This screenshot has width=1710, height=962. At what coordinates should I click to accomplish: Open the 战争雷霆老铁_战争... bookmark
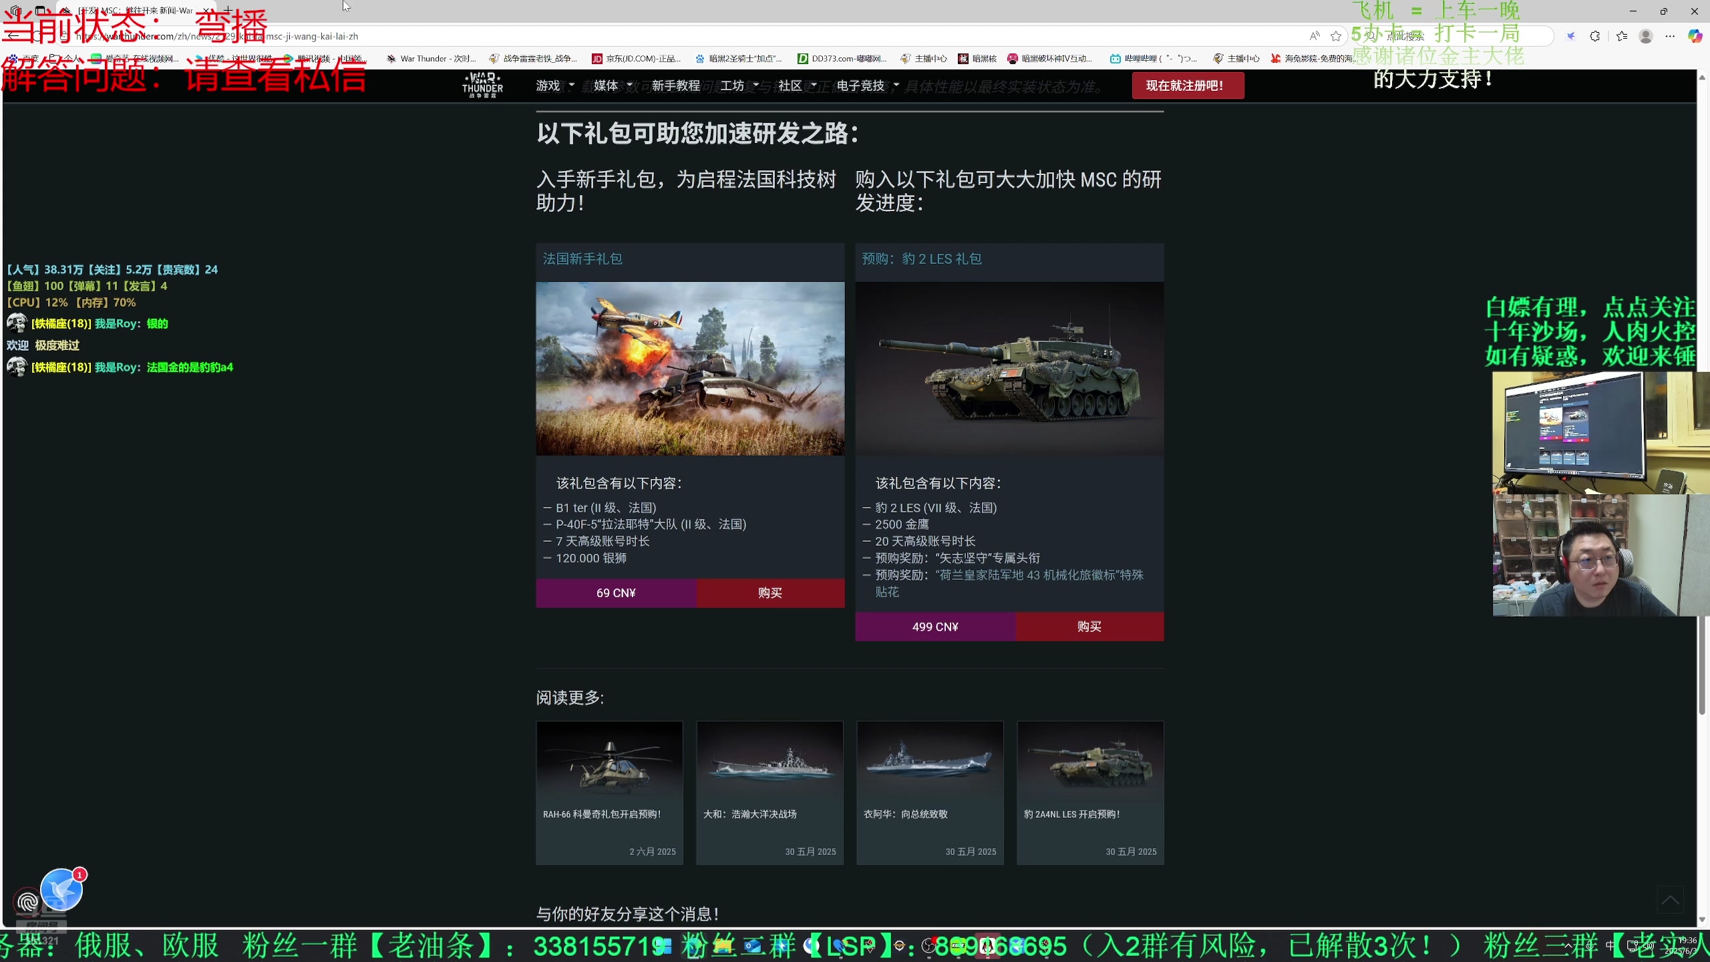click(x=534, y=59)
